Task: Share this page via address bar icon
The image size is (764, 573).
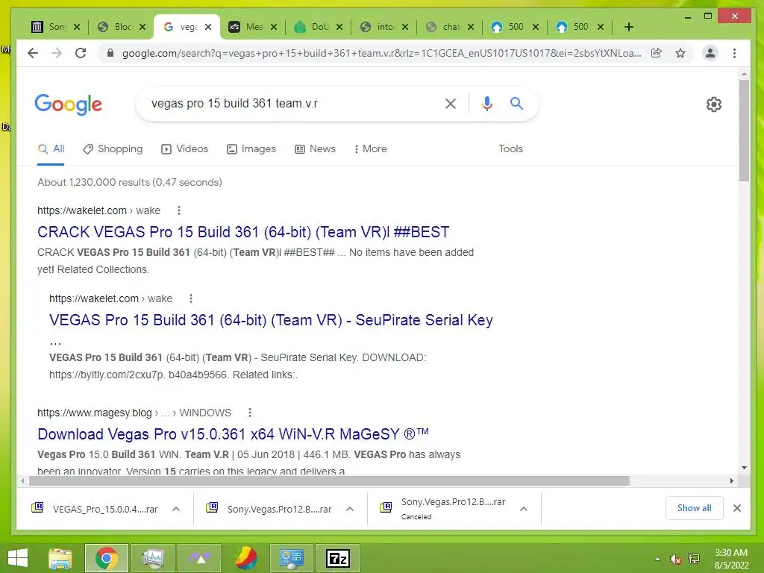Action: click(657, 53)
